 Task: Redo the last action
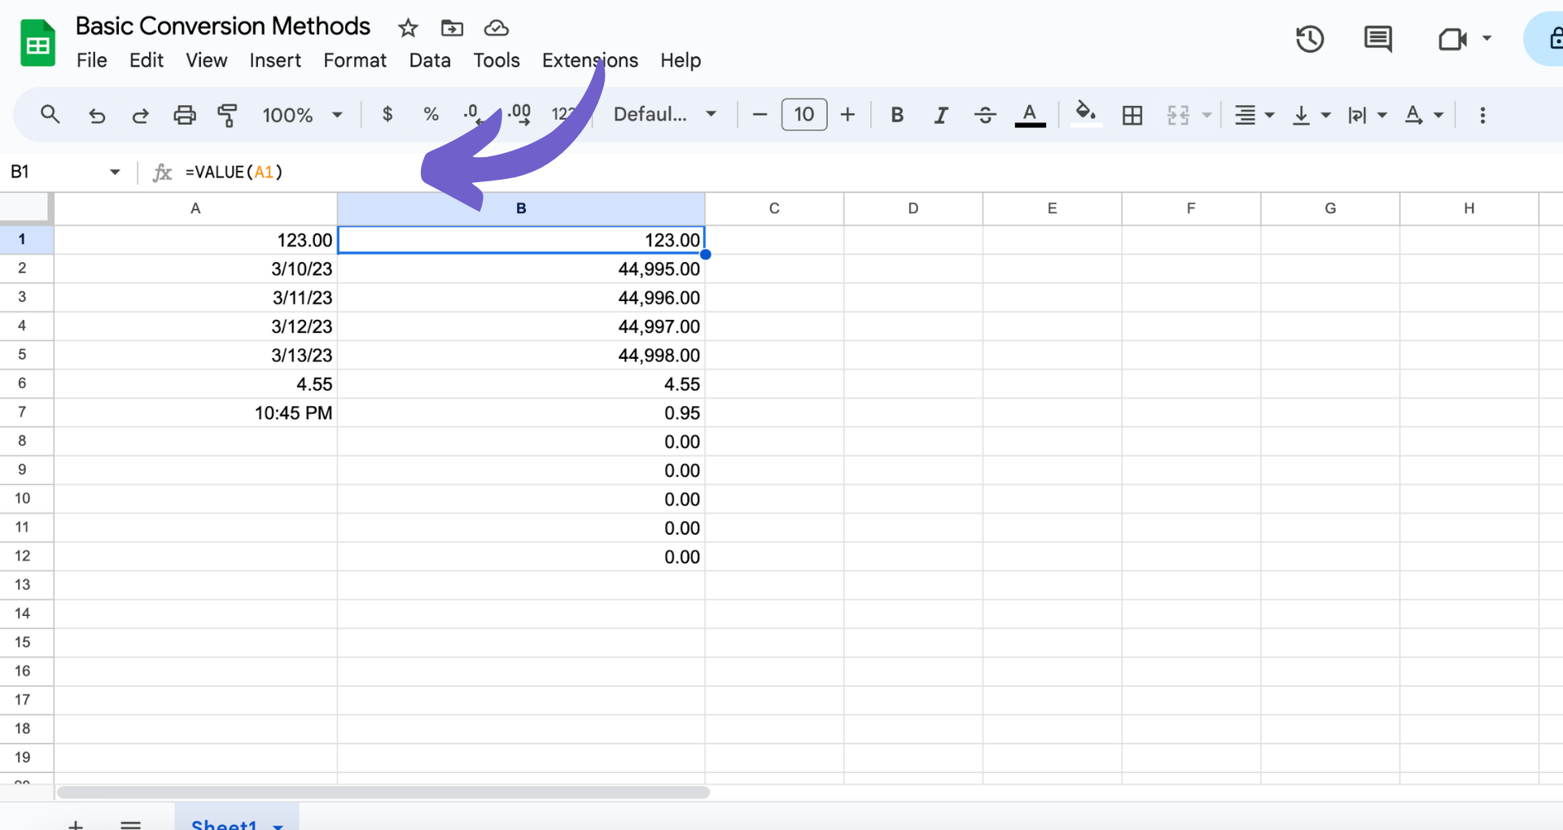click(140, 115)
